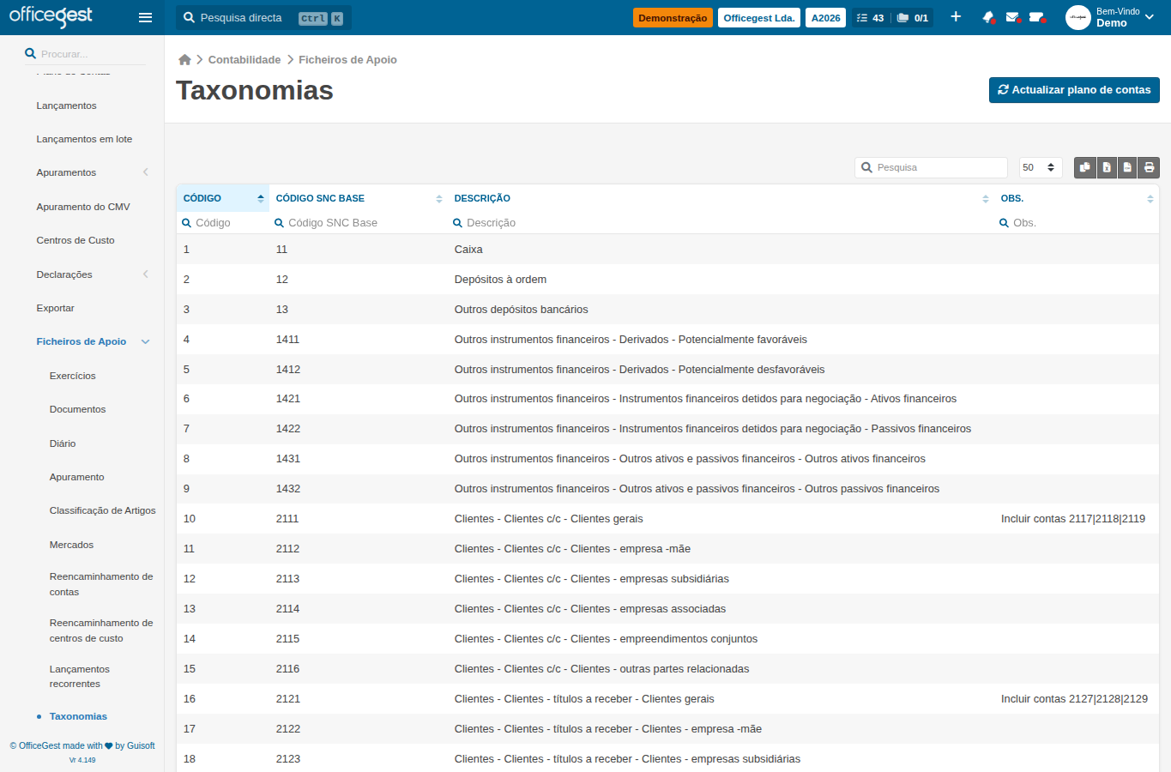Screen dimensions: 1171x772
Task: Go to home via breadcrumb house icon
Action: [x=184, y=60]
